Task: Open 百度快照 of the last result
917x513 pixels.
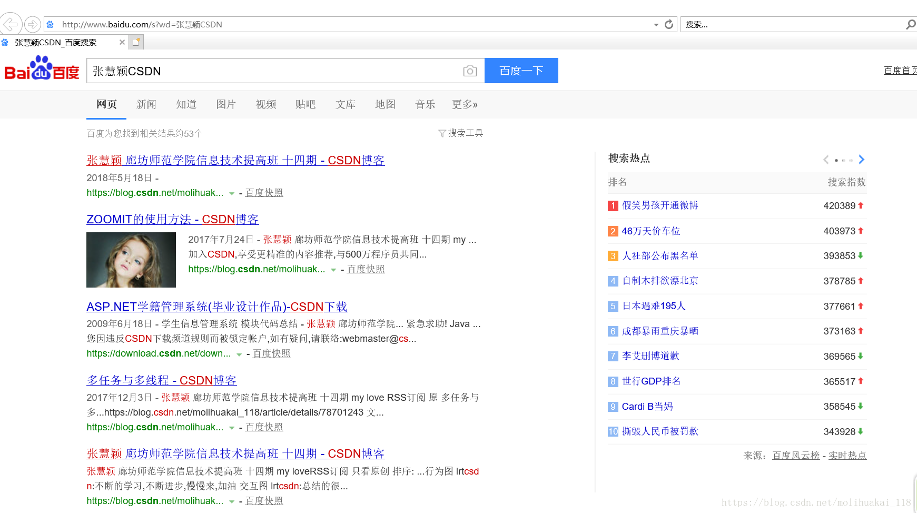Action: [x=264, y=501]
